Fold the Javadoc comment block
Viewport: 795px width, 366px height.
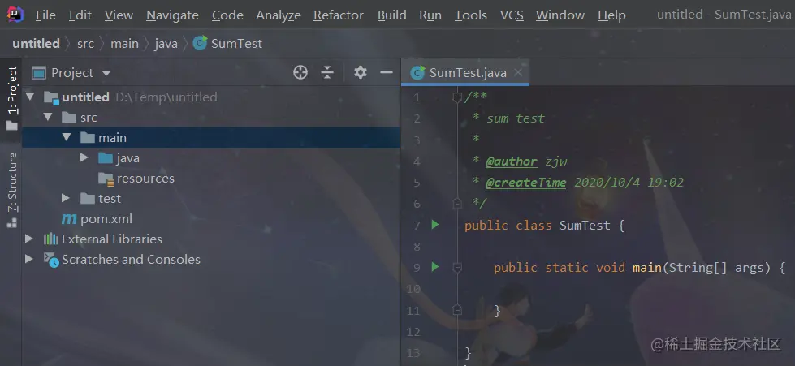click(457, 97)
